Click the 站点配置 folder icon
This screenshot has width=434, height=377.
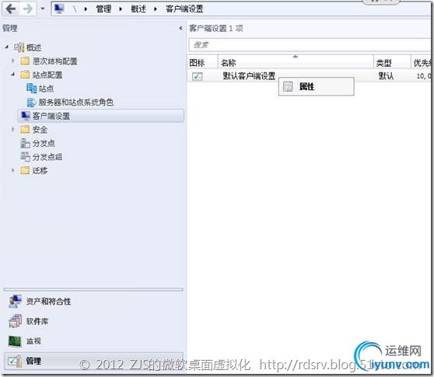25,75
